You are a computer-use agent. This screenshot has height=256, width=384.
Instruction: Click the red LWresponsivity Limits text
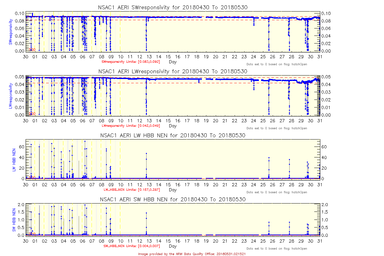[x=131, y=125]
